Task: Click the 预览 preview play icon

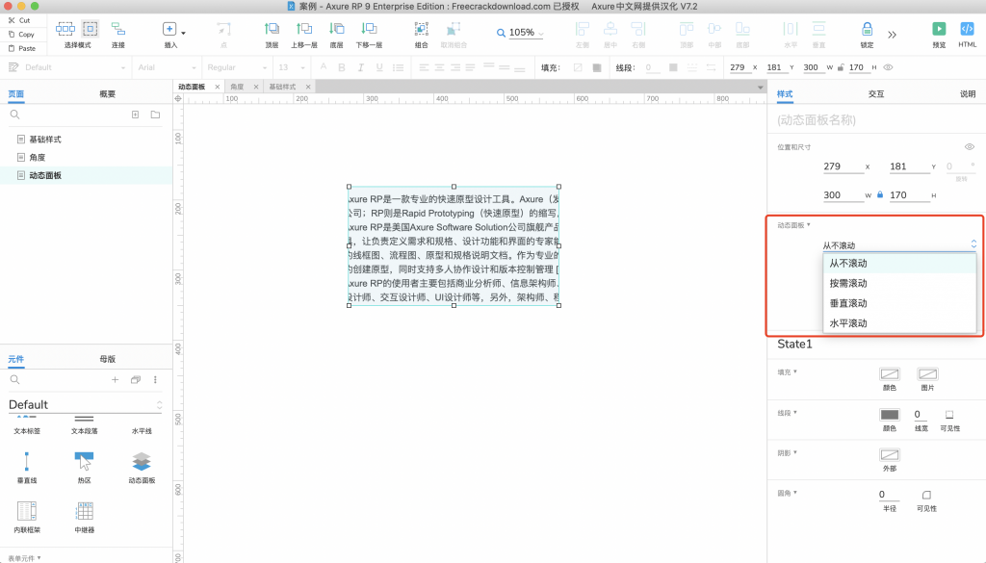Action: tap(939, 29)
